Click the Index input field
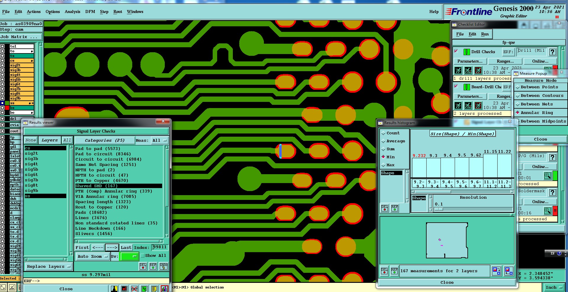The width and height of the screenshot is (568, 292). pos(160,247)
